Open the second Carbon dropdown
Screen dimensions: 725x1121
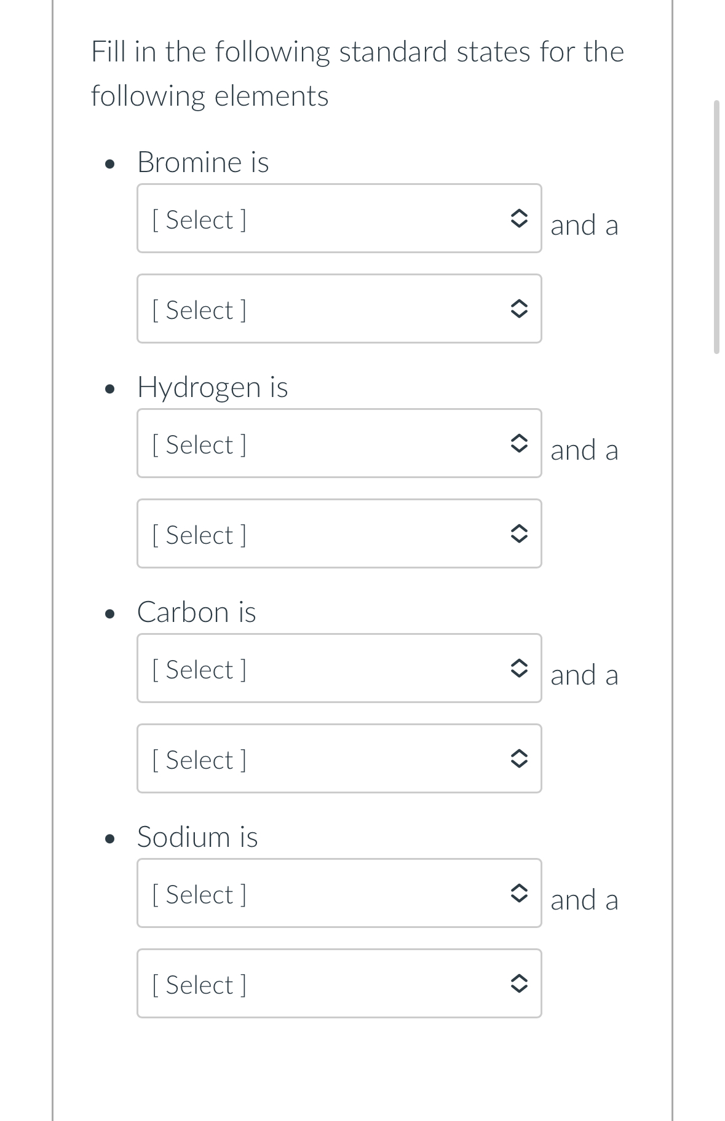coord(339,758)
